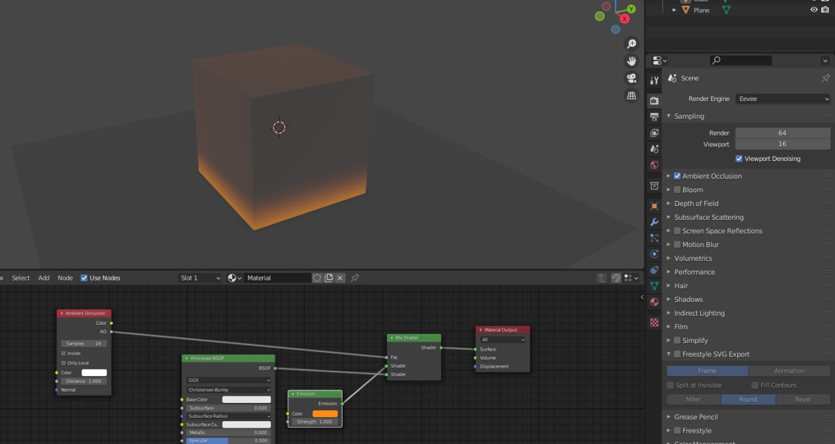Open the Add menu in node editor
This screenshot has height=444, width=835.
pos(44,278)
